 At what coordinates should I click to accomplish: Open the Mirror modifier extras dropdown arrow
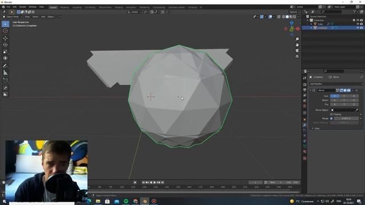point(352,90)
